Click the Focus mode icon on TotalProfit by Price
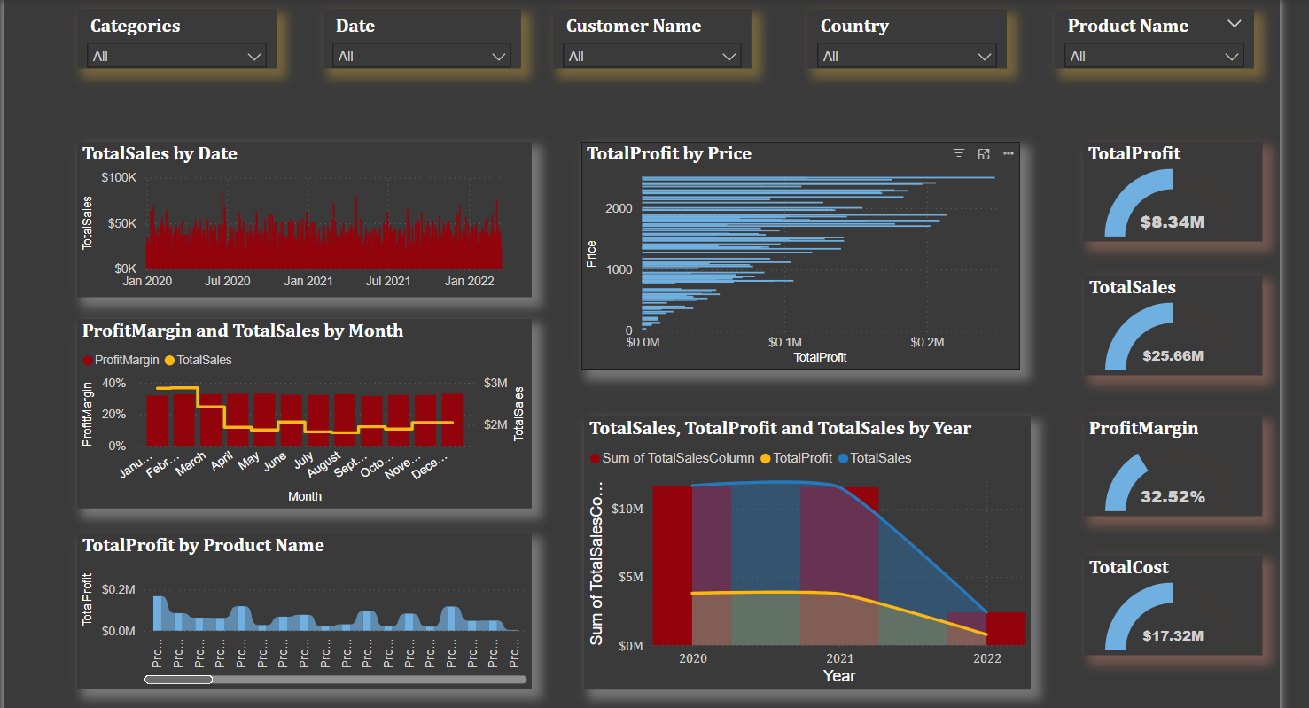Image resolution: width=1309 pixels, height=708 pixels. point(983,154)
